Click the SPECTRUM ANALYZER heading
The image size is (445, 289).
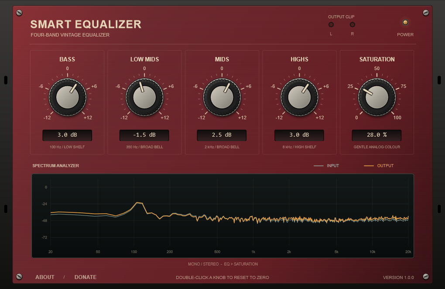pos(56,165)
